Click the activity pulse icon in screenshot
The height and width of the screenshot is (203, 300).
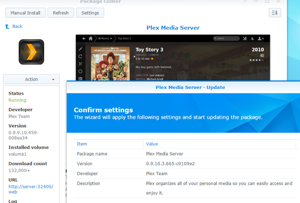(x=252, y=38)
